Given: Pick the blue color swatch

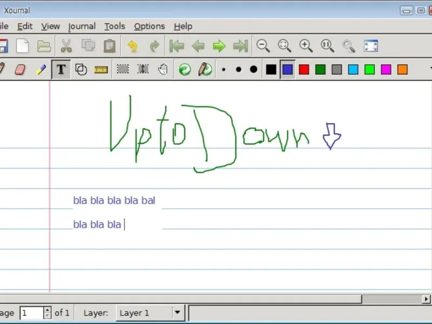Looking at the screenshot, I should [287, 70].
